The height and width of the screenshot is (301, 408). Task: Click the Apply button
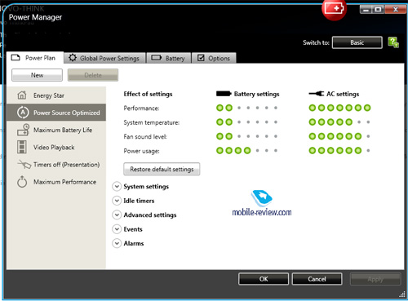[x=375, y=279]
